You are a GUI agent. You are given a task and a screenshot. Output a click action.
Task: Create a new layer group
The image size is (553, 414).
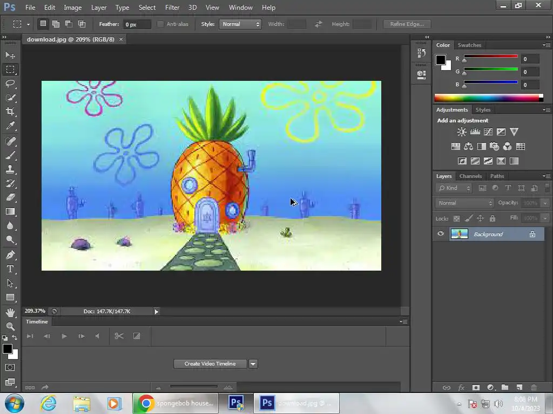(x=505, y=387)
